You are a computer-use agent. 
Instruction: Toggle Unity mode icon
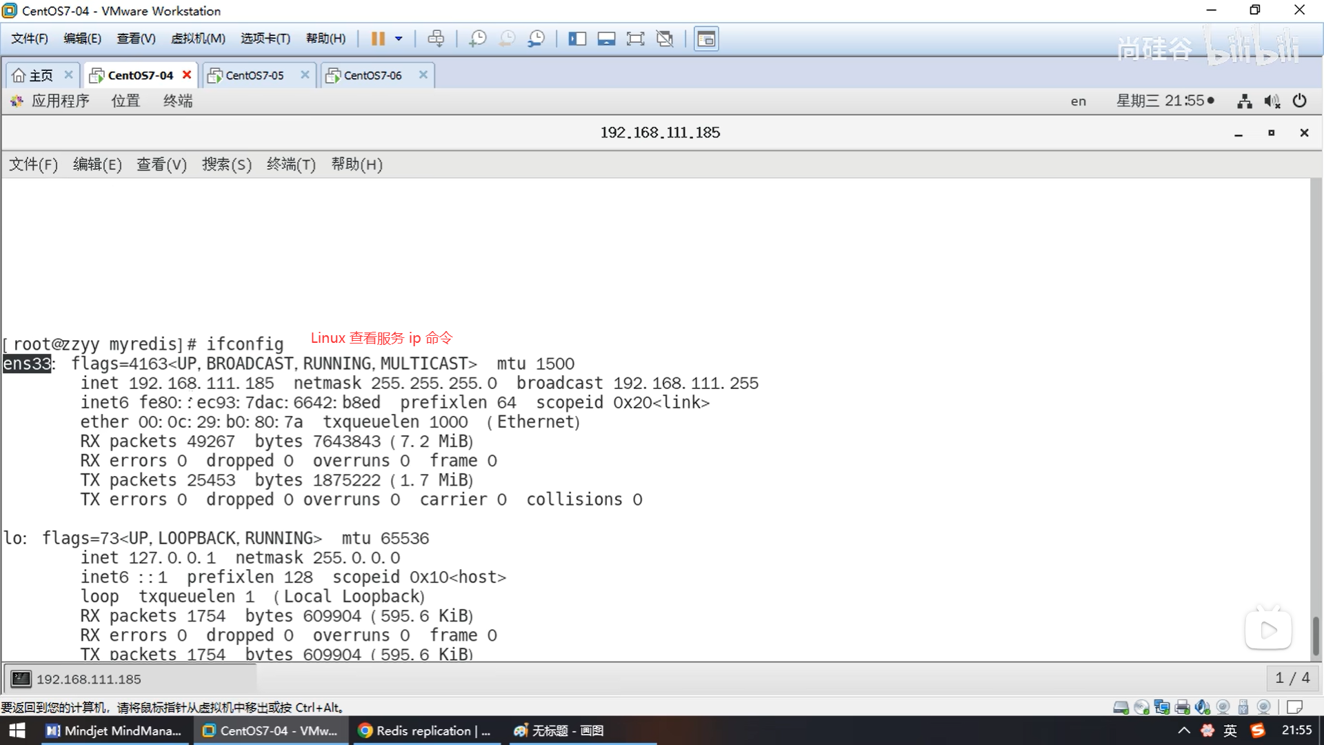[x=665, y=39]
